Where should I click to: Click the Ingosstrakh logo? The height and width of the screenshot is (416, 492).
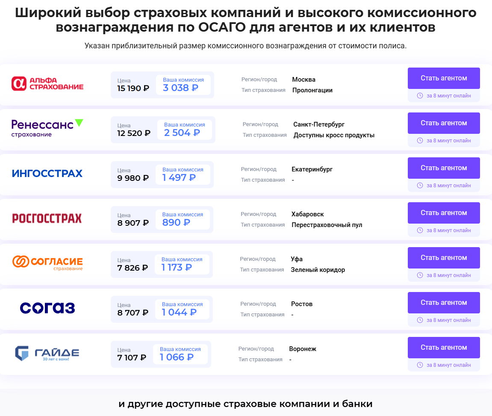point(47,173)
